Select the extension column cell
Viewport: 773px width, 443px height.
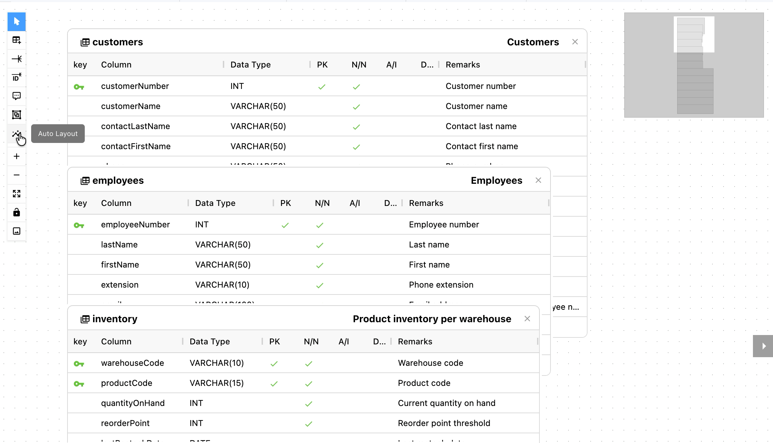(x=120, y=285)
